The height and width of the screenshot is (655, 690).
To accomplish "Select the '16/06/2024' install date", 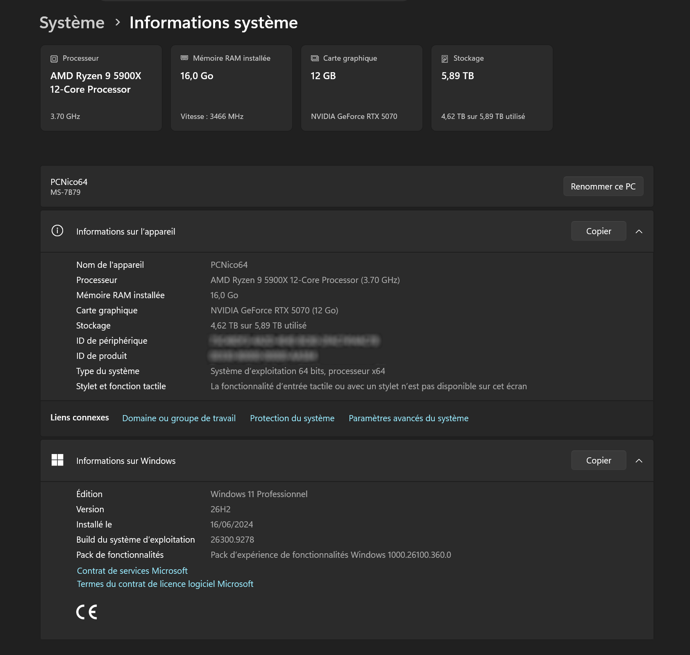I will click(x=232, y=524).
